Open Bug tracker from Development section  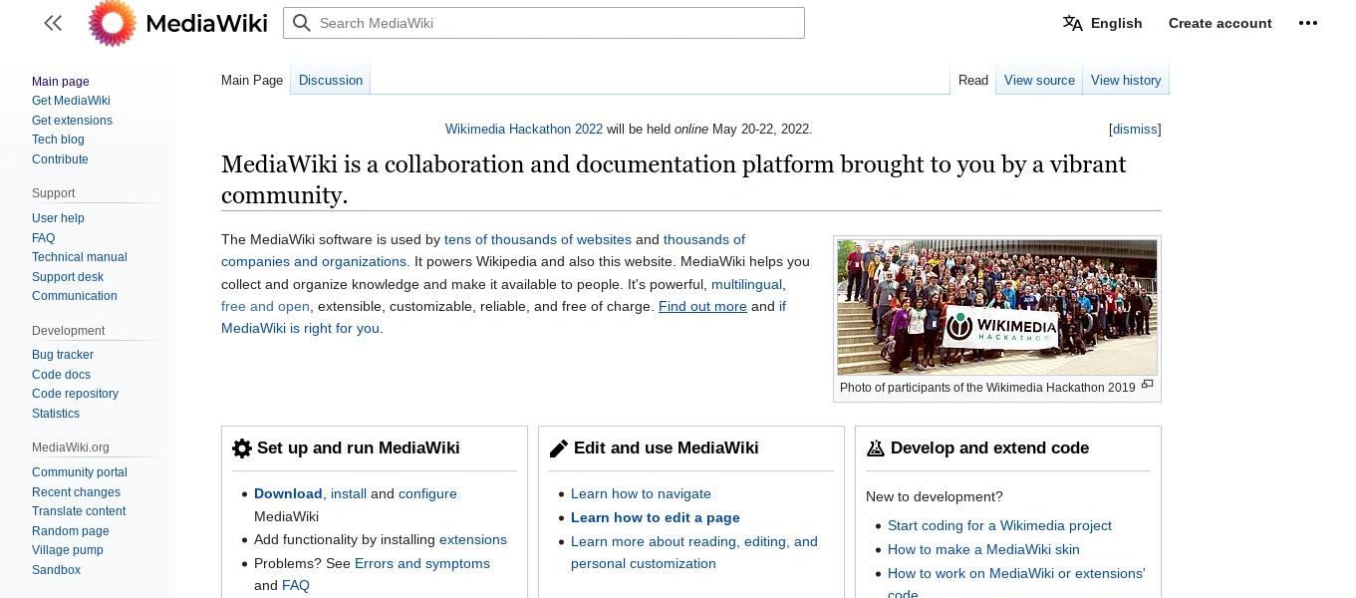pyautogui.click(x=63, y=355)
